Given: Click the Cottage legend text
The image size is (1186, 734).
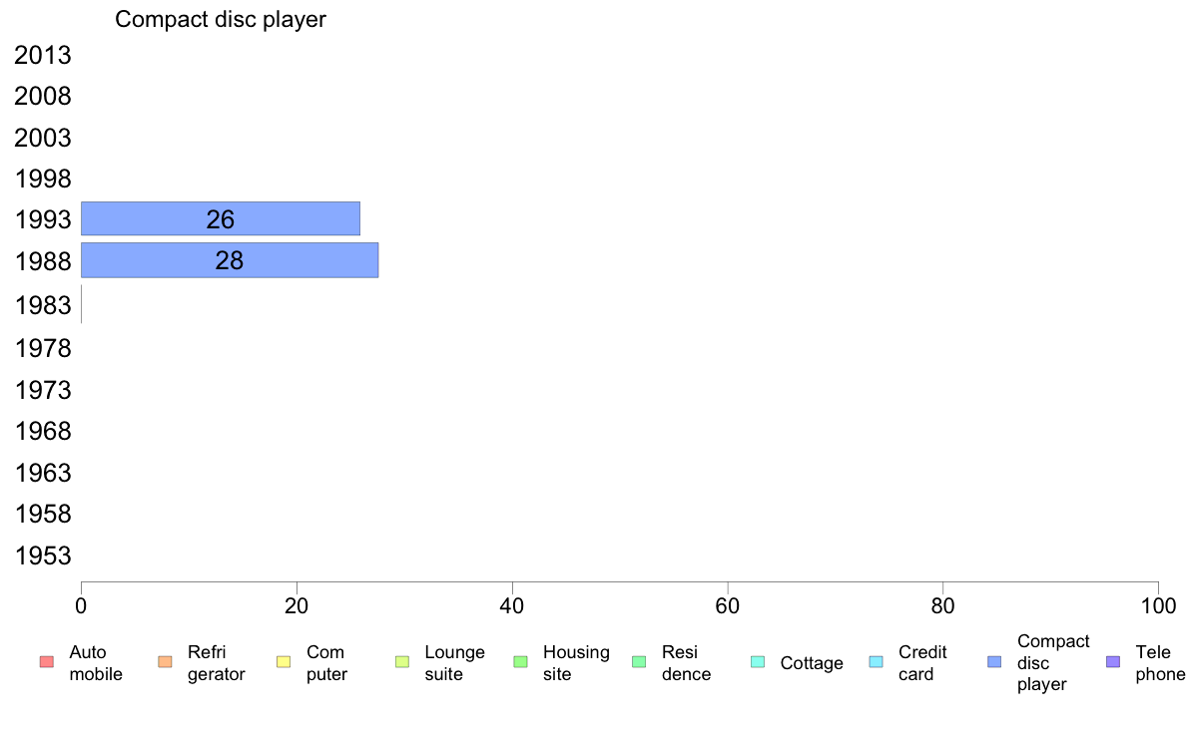Looking at the screenshot, I should tap(812, 663).
